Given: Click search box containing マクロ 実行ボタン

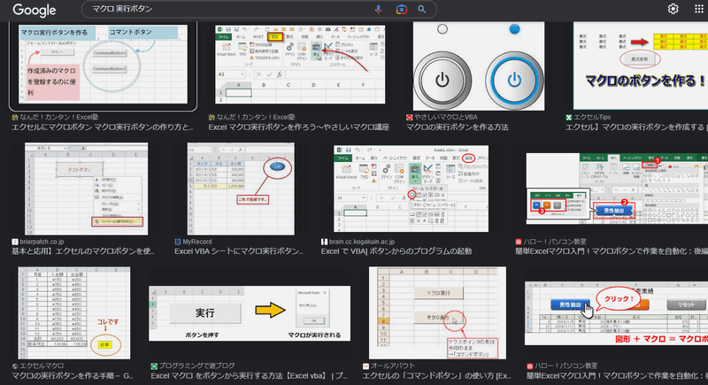Looking at the screenshot, I should (x=259, y=9).
